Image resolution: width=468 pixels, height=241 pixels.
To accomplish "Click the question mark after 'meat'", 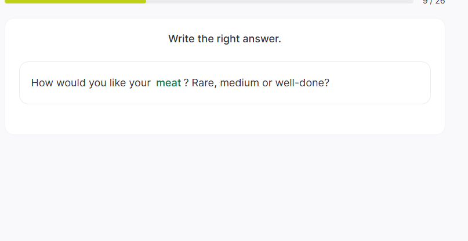I will pyautogui.click(x=186, y=83).
